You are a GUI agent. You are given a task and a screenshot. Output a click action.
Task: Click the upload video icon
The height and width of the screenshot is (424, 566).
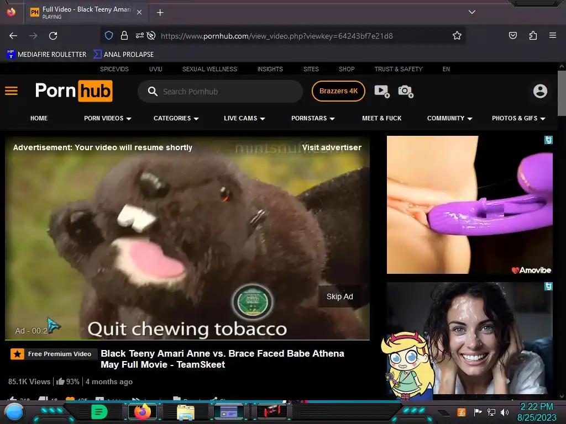(x=382, y=91)
